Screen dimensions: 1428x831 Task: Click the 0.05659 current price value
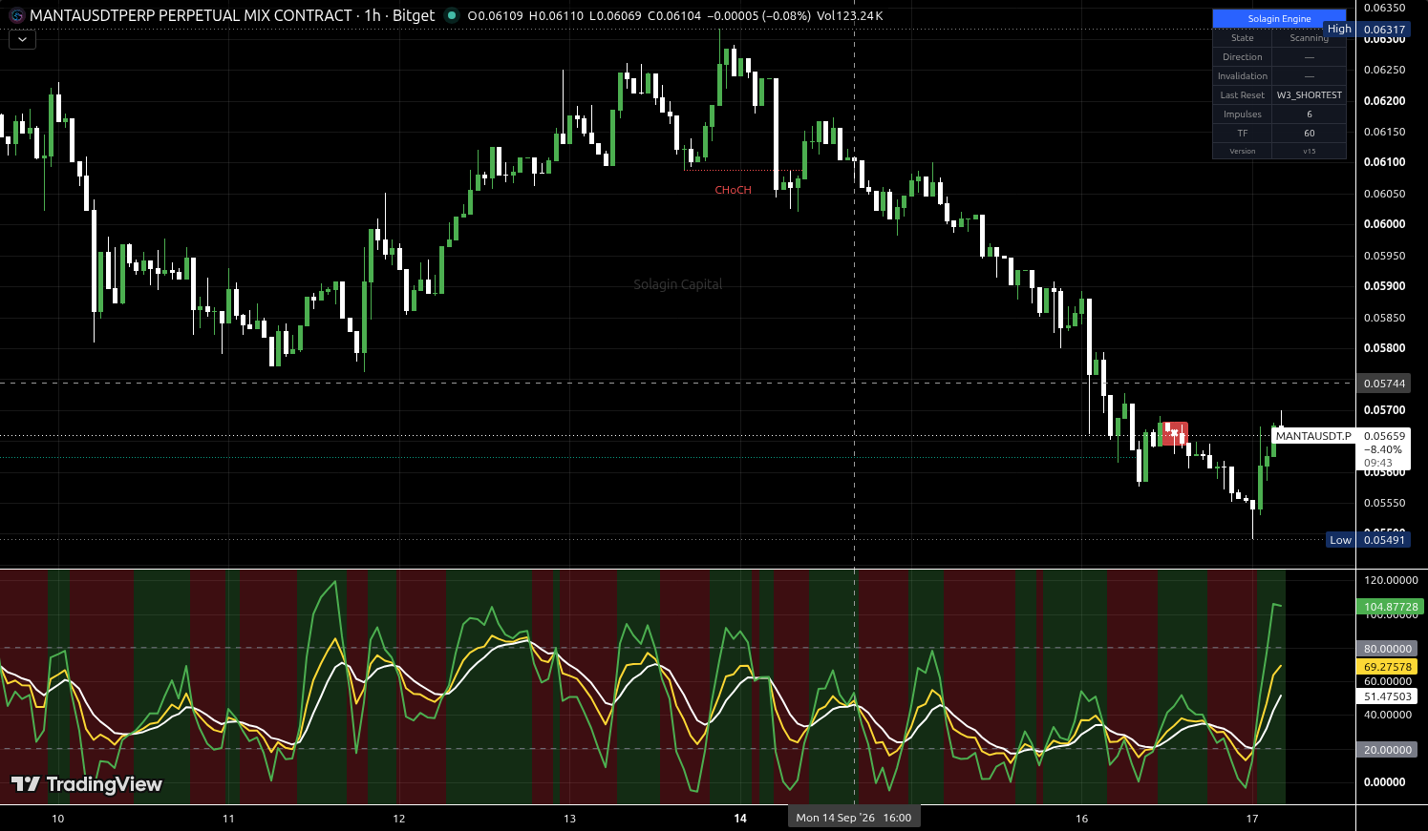[1384, 436]
